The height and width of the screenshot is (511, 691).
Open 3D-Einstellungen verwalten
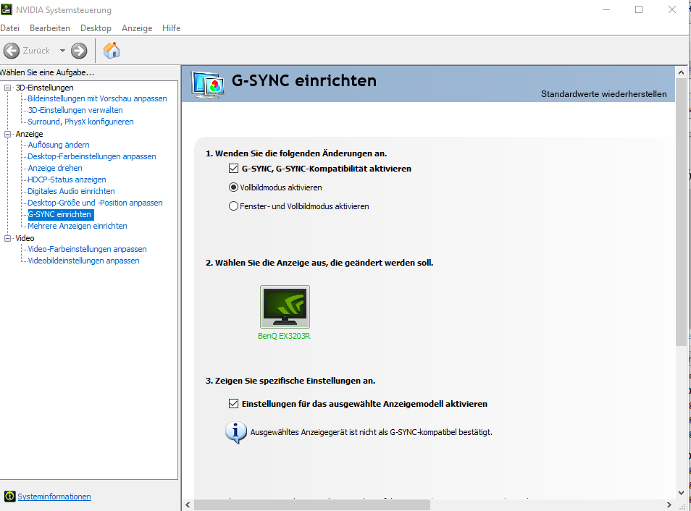pos(75,110)
